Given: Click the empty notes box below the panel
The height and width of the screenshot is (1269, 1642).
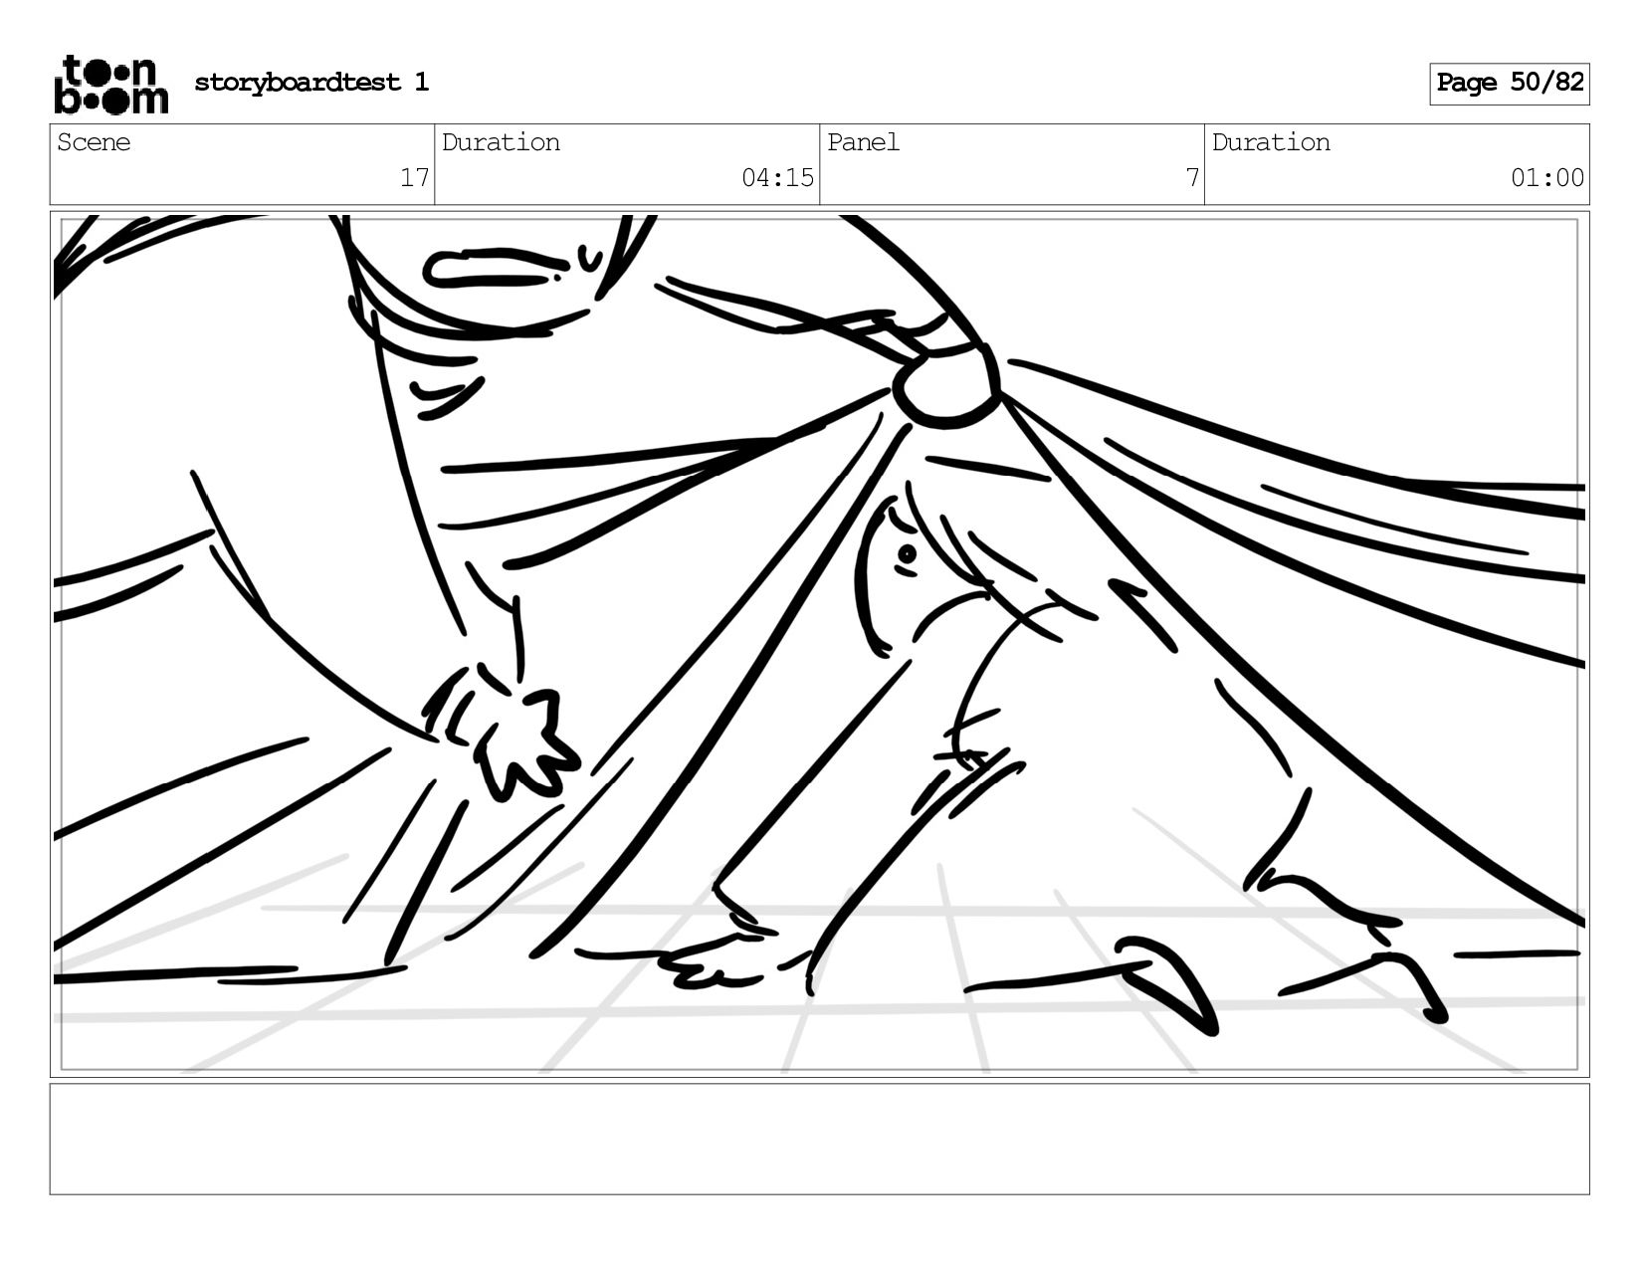Looking at the screenshot, I should (x=819, y=1139).
